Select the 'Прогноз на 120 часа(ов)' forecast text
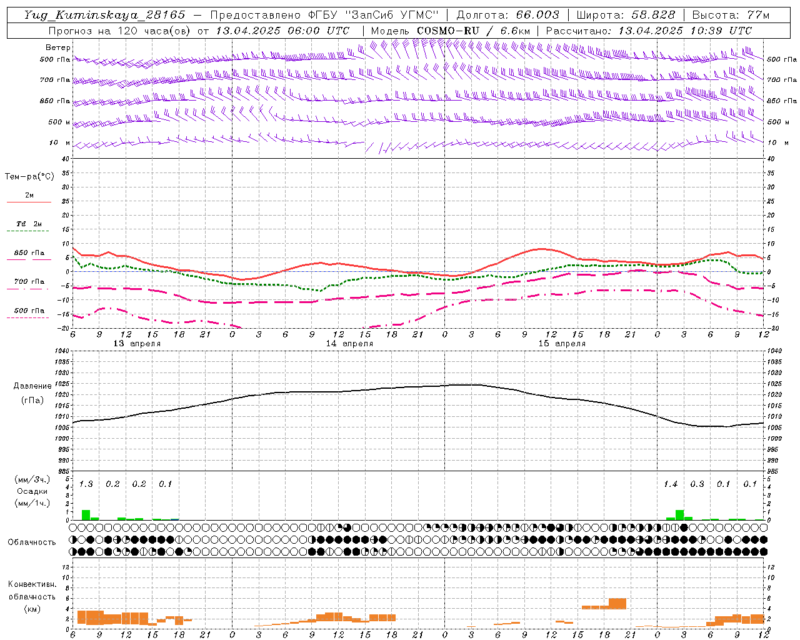Viewport: 800px width, 640px height. tap(121, 31)
